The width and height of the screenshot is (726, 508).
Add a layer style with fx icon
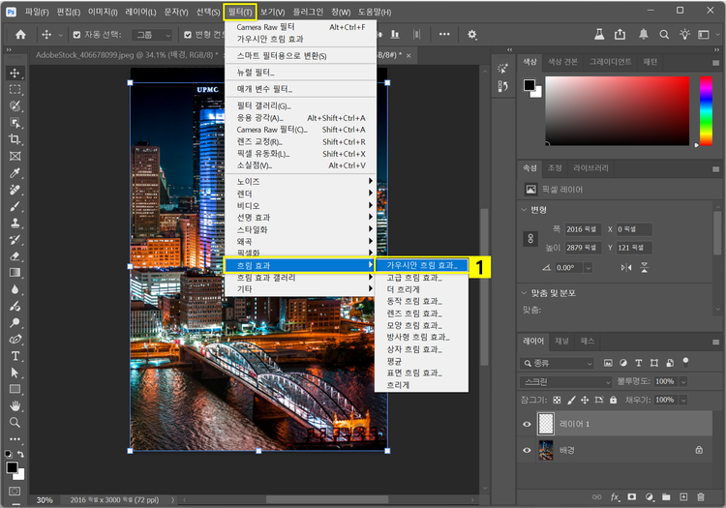pos(615,497)
